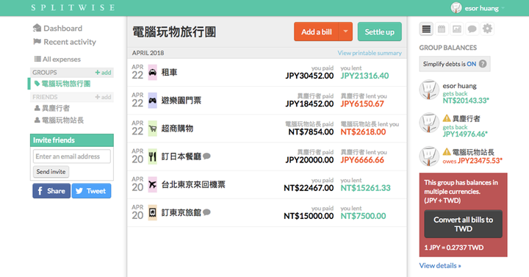
Task: Open the group comments bubble icon
Action: tap(472, 29)
